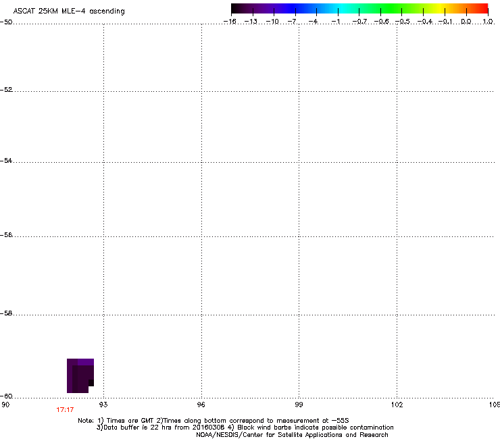Click the colorbar label -0.7
Image resolution: width=500 pixels, height=439 pixels.
pos(359,22)
